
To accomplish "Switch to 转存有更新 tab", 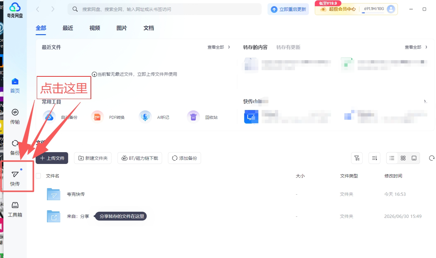I will coord(288,47).
